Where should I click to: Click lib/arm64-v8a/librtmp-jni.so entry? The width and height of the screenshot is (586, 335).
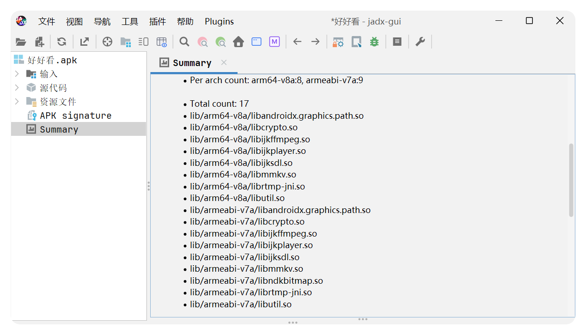point(247,186)
